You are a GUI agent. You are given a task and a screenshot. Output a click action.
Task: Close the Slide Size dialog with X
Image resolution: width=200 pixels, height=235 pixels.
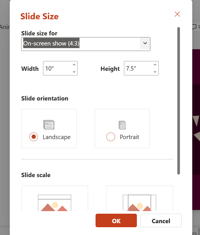click(x=177, y=14)
